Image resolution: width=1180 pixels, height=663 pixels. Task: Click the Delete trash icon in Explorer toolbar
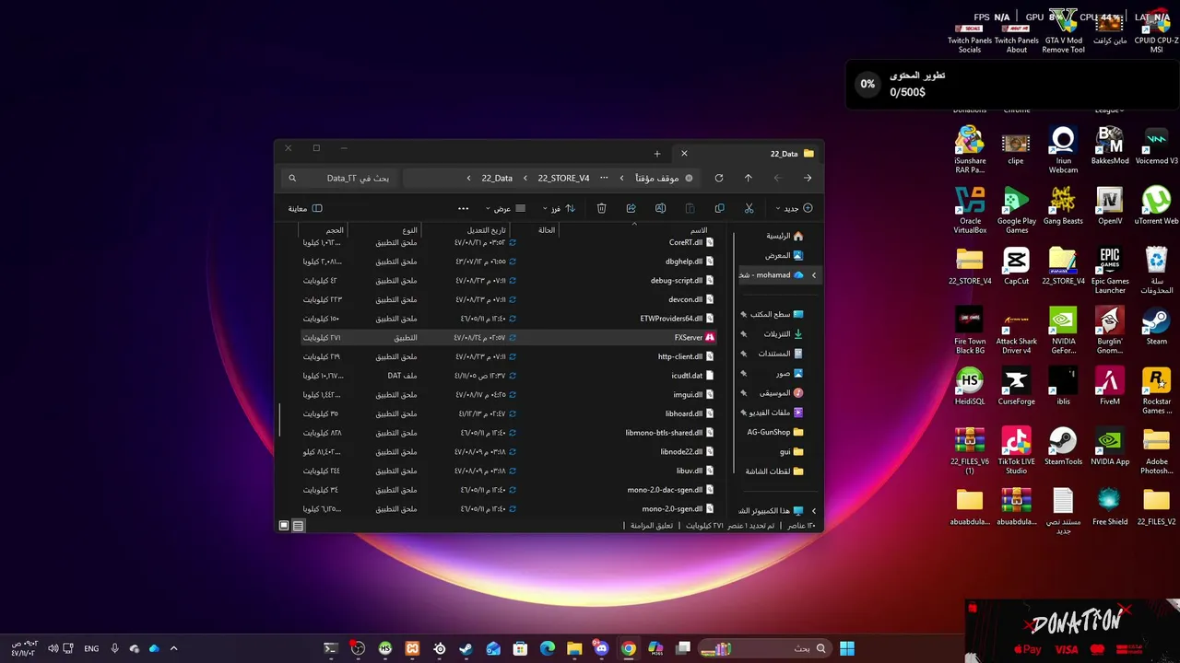coord(601,208)
